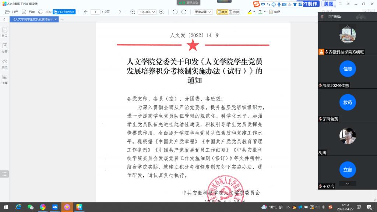Screen dimensions: 377x212
Task: Click the PDF转Word convert button
Action: coord(64,12)
